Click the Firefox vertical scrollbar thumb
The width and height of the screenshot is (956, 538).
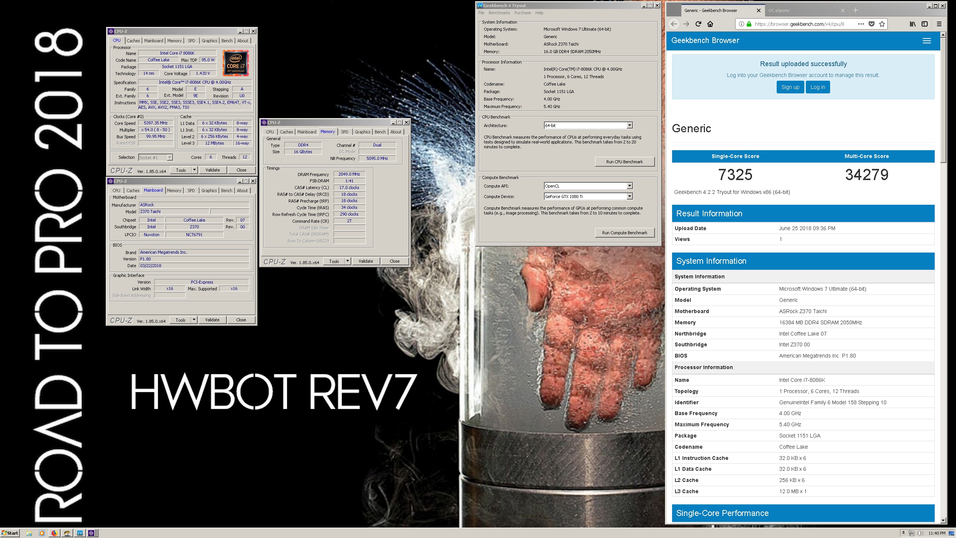(943, 100)
